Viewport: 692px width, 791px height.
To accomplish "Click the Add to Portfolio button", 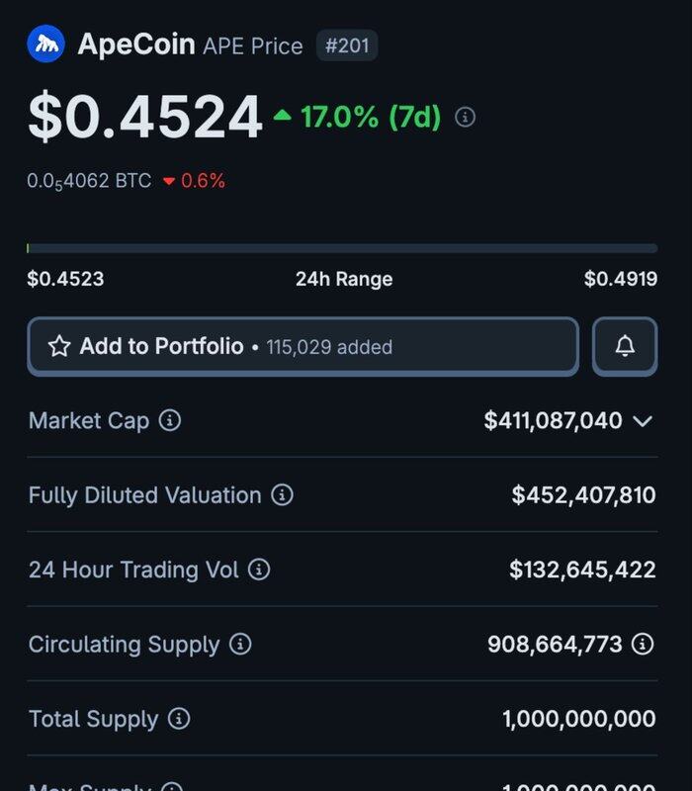I will coord(302,346).
